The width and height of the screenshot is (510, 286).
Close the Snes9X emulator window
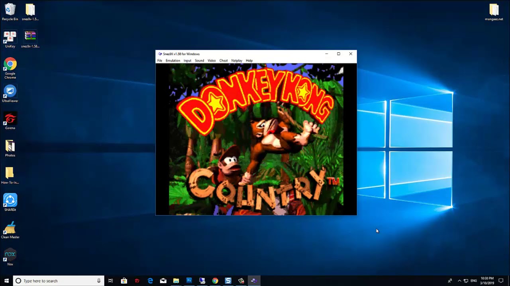(x=351, y=54)
